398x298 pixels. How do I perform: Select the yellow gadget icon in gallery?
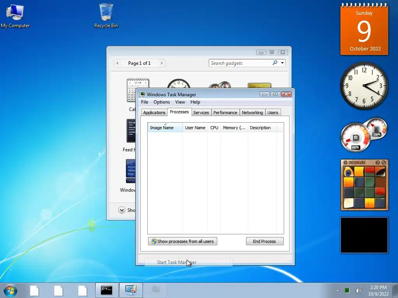pyautogui.click(x=259, y=85)
